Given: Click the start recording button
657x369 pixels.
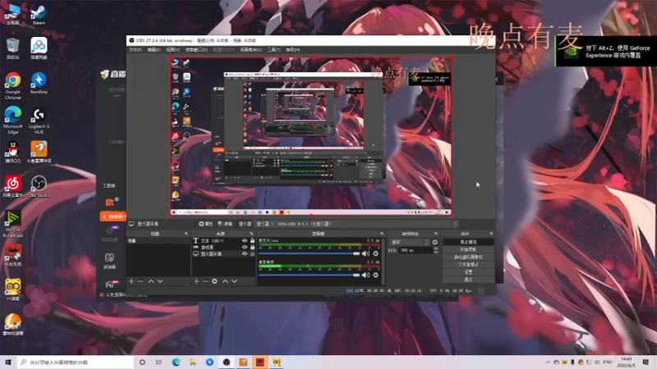Looking at the screenshot, I should tap(468, 249).
